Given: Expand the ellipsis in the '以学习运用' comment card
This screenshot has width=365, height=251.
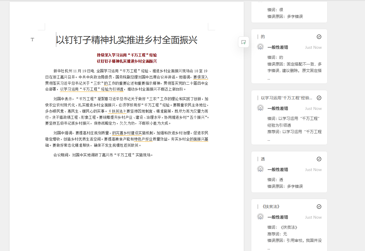Looking at the screenshot, I should [x=269, y=140].
